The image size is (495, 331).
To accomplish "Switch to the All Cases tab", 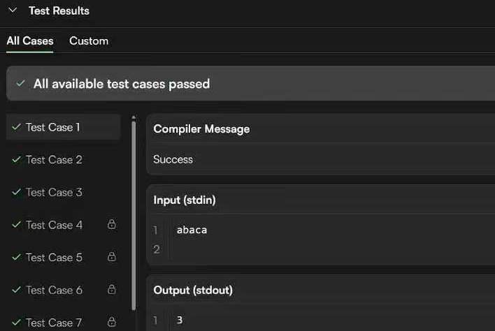I will click(x=30, y=41).
